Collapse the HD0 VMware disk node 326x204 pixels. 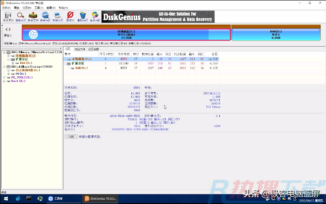click(4, 52)
